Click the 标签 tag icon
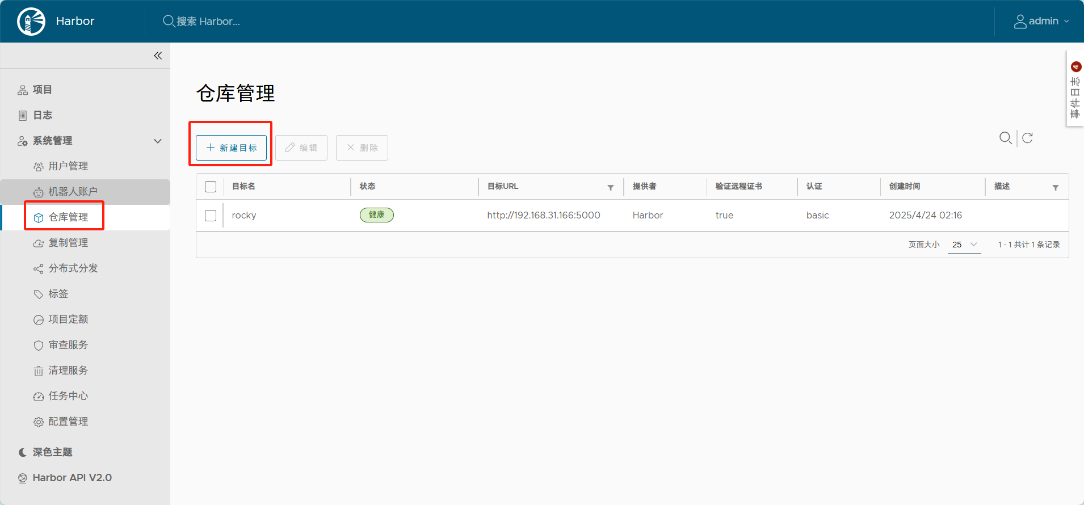This screenshot has height=505, width=1084. point(39,294)
